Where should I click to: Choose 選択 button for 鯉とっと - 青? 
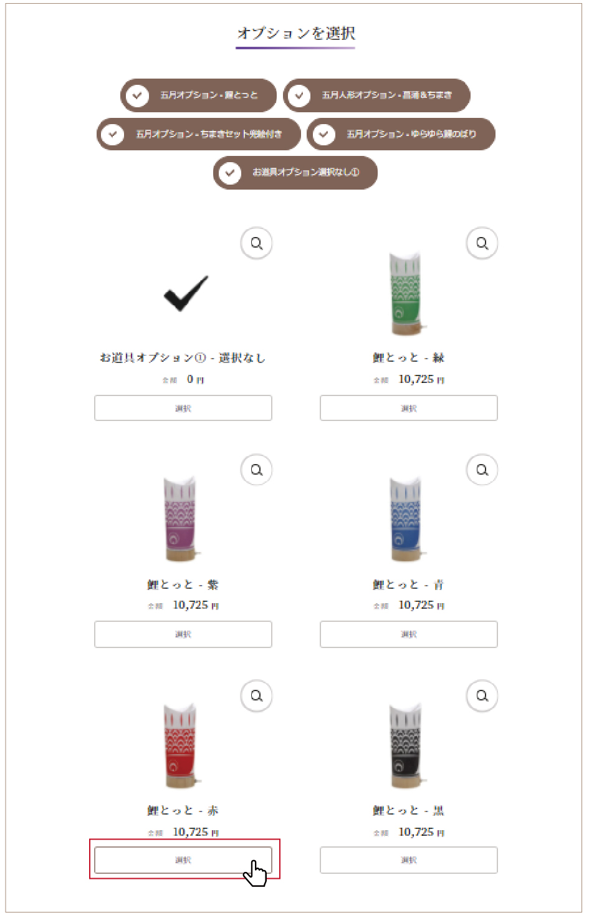[x=409, y=634]
